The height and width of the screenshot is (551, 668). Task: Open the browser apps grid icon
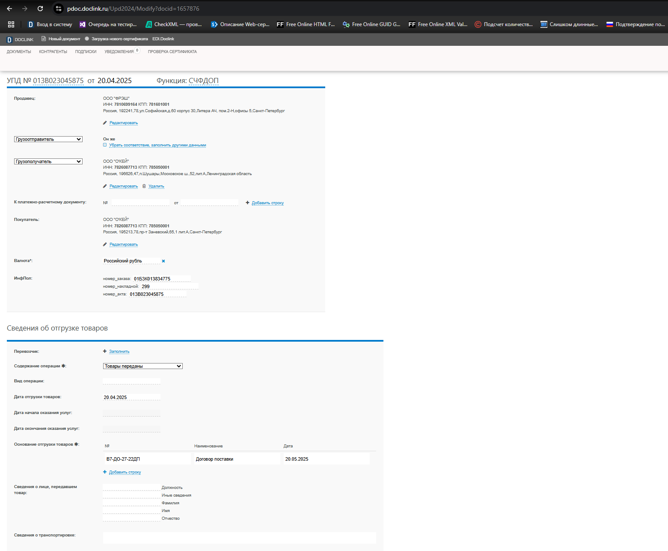[11, 24]
